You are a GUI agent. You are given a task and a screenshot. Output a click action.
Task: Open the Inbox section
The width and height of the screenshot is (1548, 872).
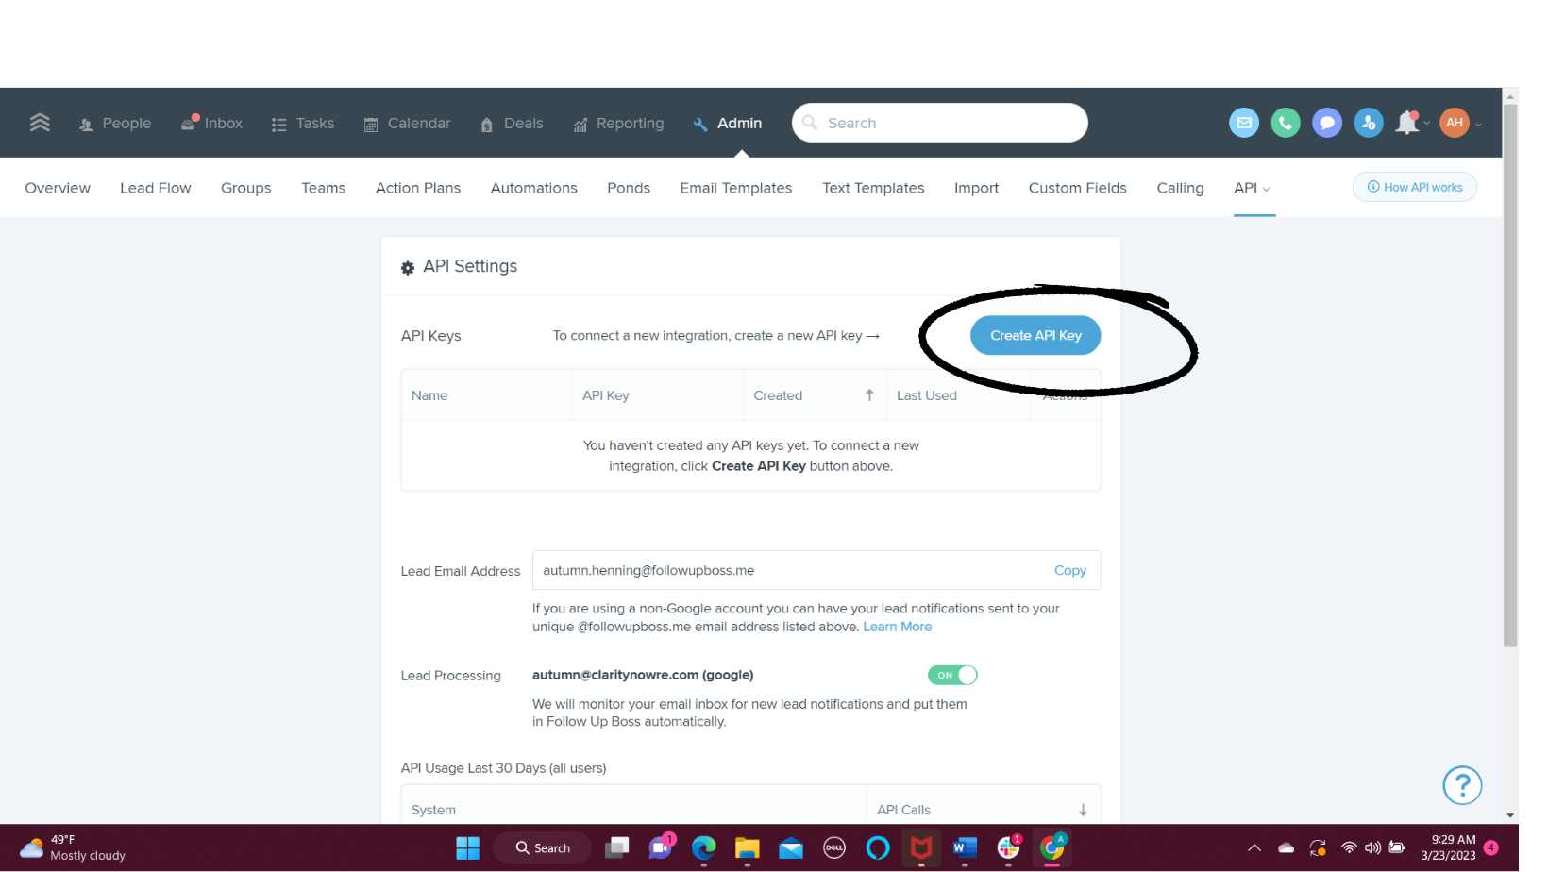tap(211, 124)
